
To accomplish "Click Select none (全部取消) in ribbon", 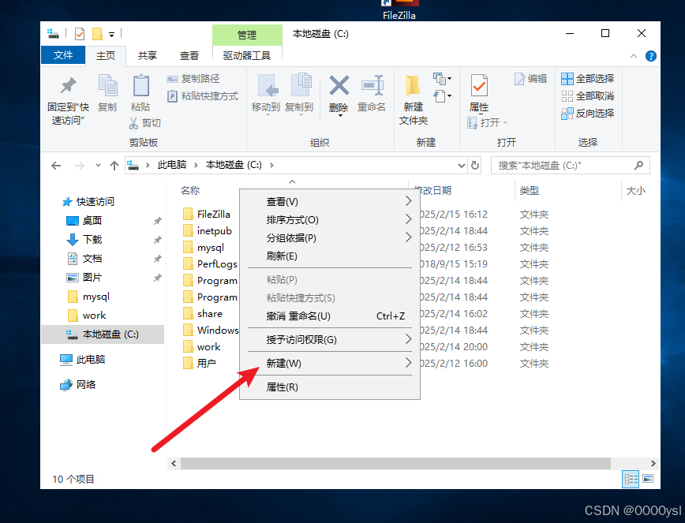I will [588, 96].
